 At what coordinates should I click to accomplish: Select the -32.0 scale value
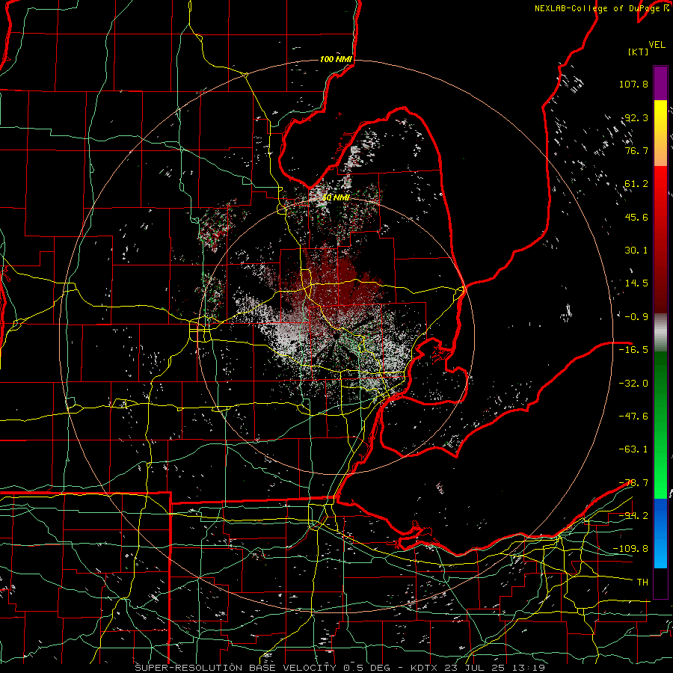pyautogui.click(x=633, y=384)
